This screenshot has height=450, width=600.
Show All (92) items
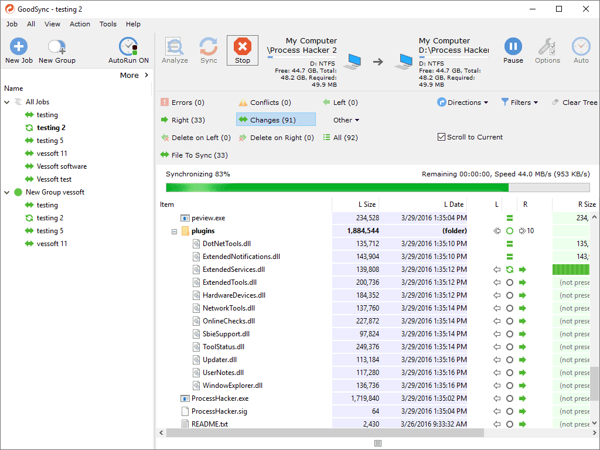pos(340,137)
